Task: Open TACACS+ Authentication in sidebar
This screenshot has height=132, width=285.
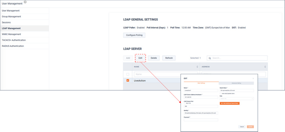Action: [x=25, y=40]
